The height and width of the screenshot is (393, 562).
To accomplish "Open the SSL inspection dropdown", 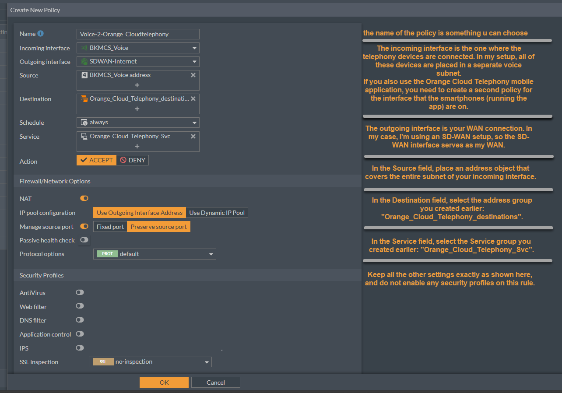I will (150, 362).
